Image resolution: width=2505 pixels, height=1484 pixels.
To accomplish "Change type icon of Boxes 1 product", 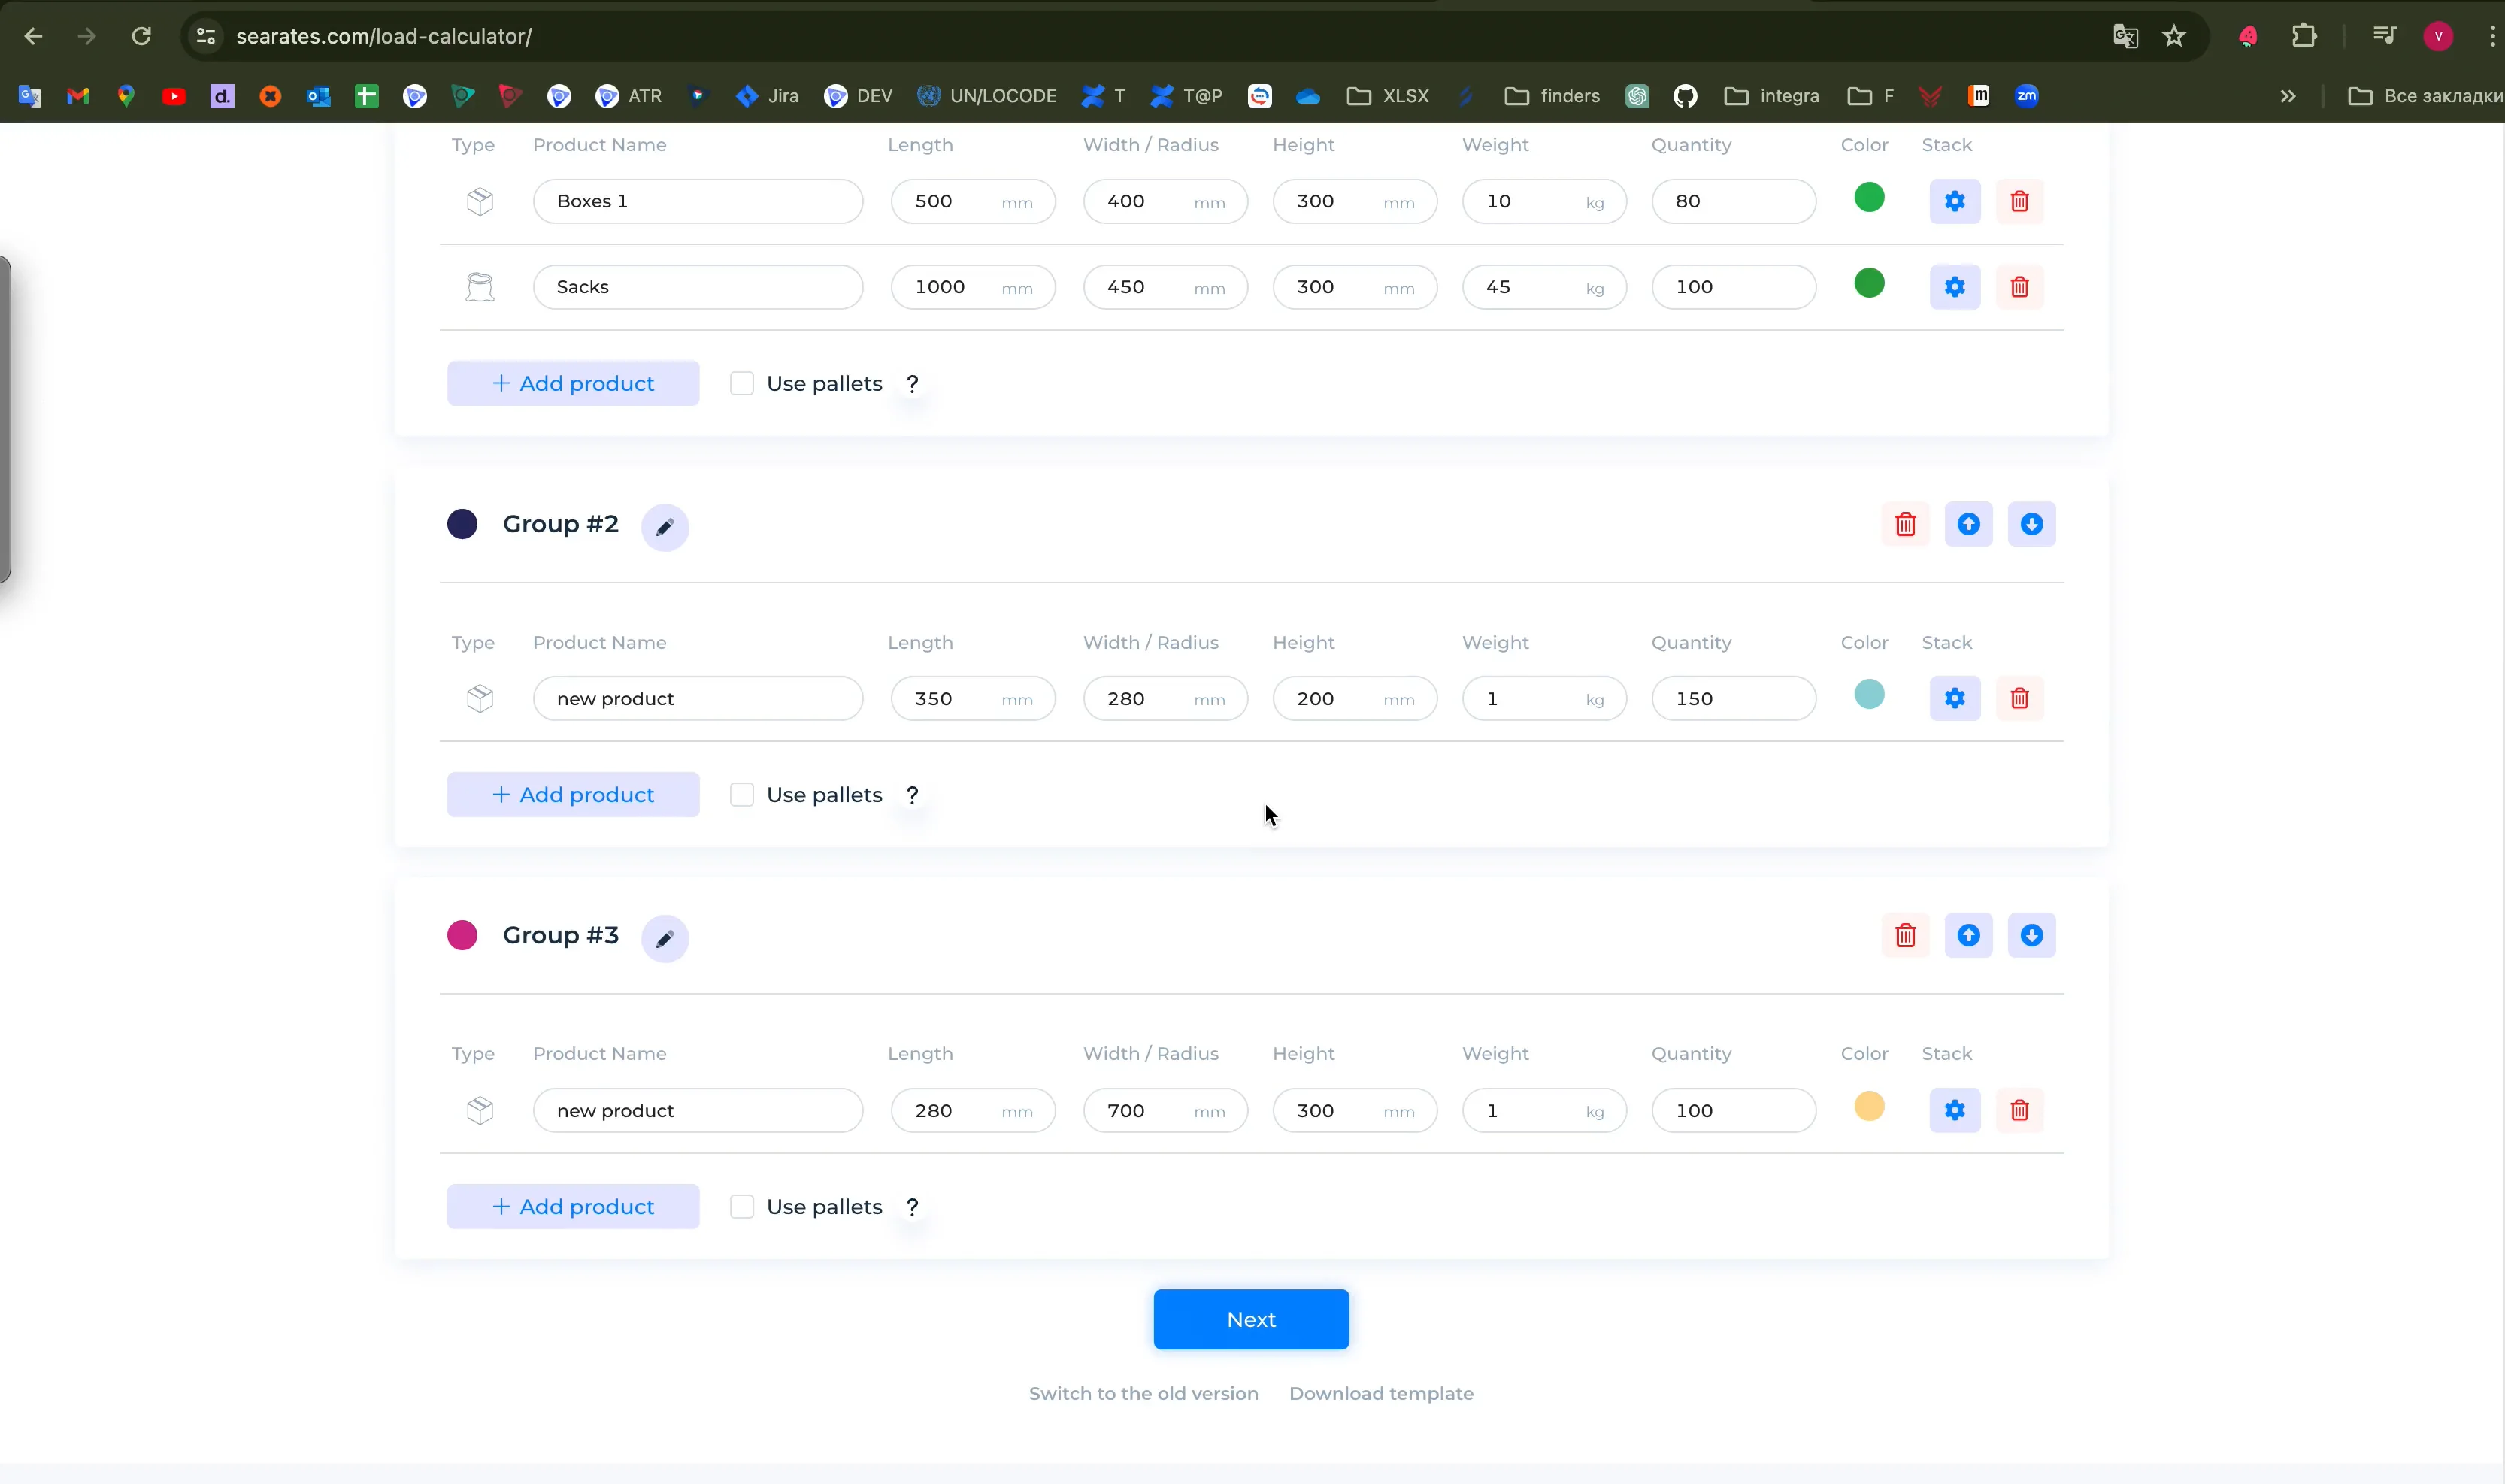I will tap(480, 201).
